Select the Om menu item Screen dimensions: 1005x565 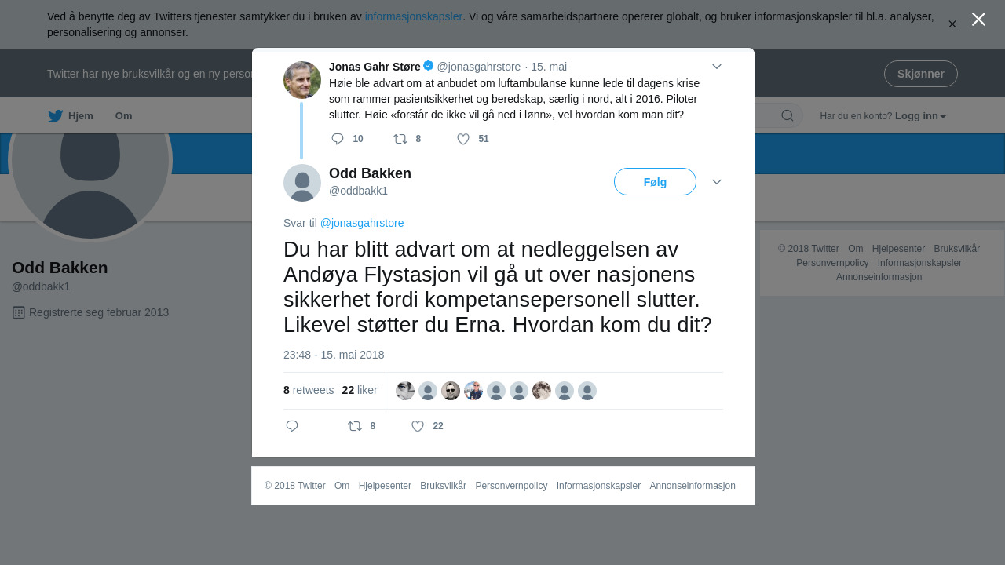pos(123,115)
